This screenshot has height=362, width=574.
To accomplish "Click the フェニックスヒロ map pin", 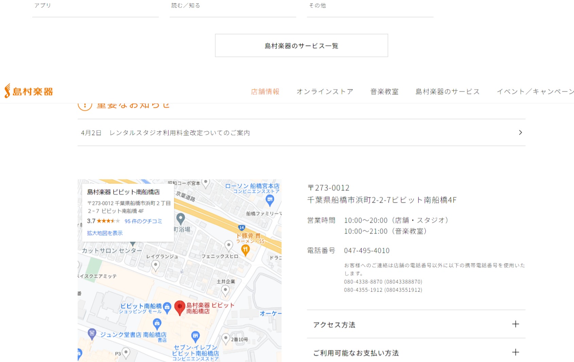I will coord(229,246).
